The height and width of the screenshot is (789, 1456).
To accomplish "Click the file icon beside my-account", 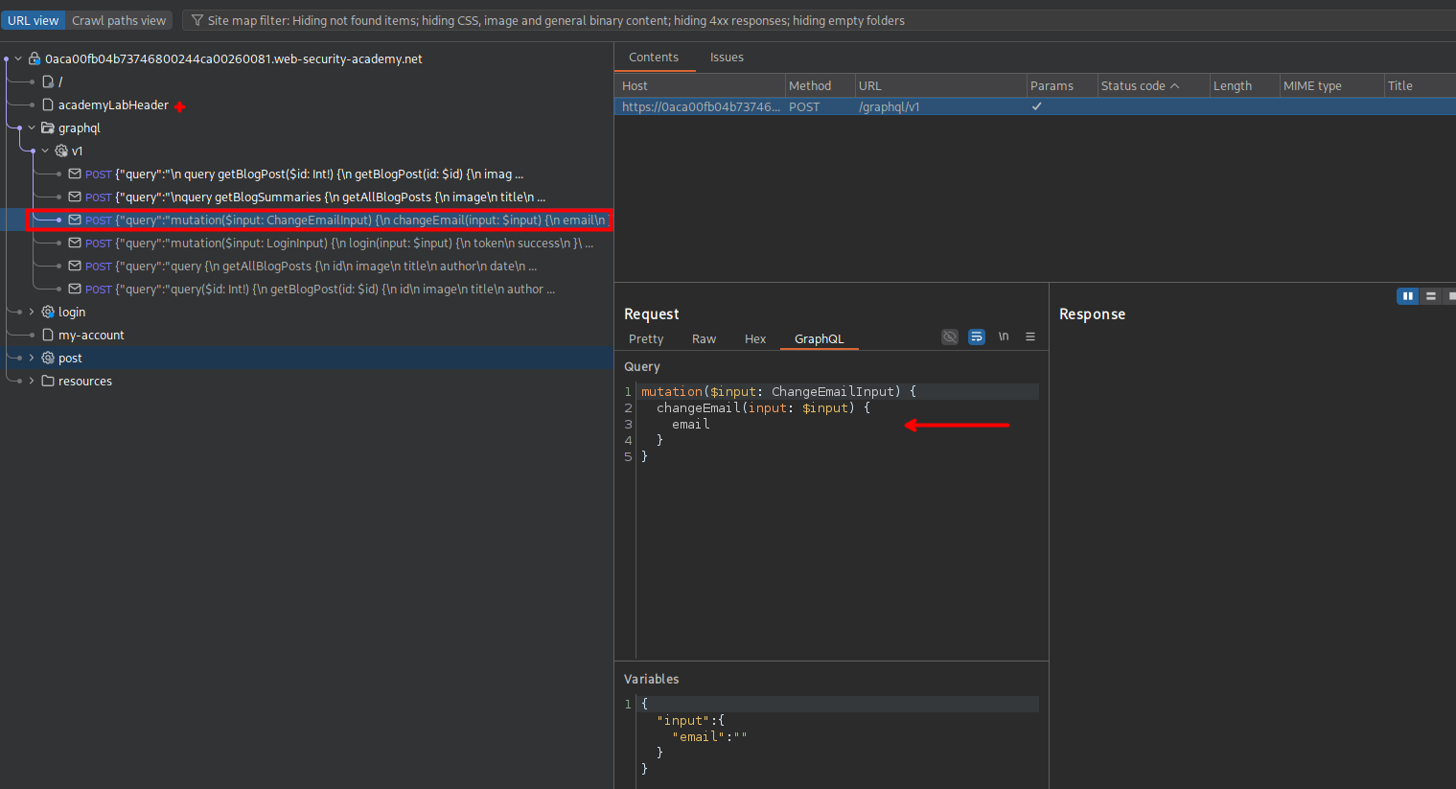I will tap(48, 335).
